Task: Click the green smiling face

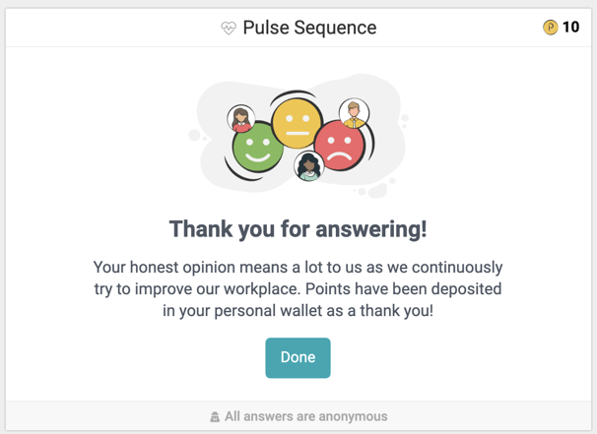Action: (257, 149)
